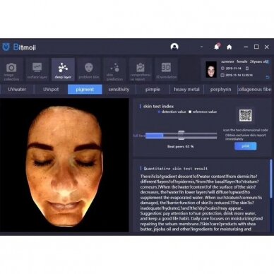
Task: Launch the 3D simulation tool
Action: [166, 70]
